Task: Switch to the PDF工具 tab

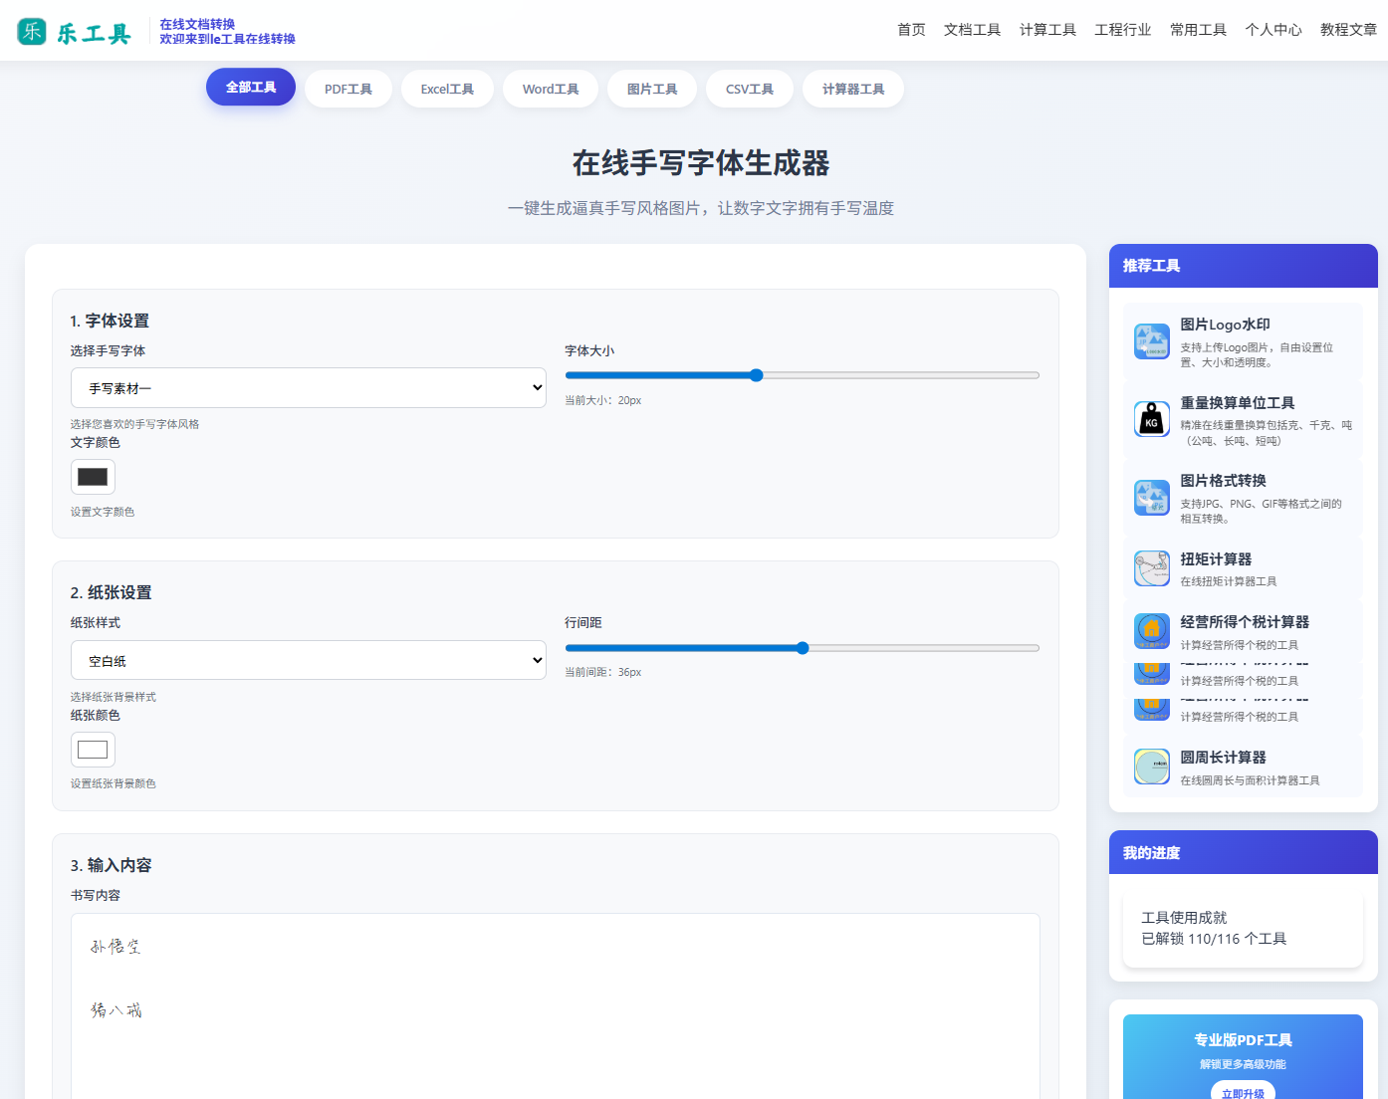Action: [347, 89]
